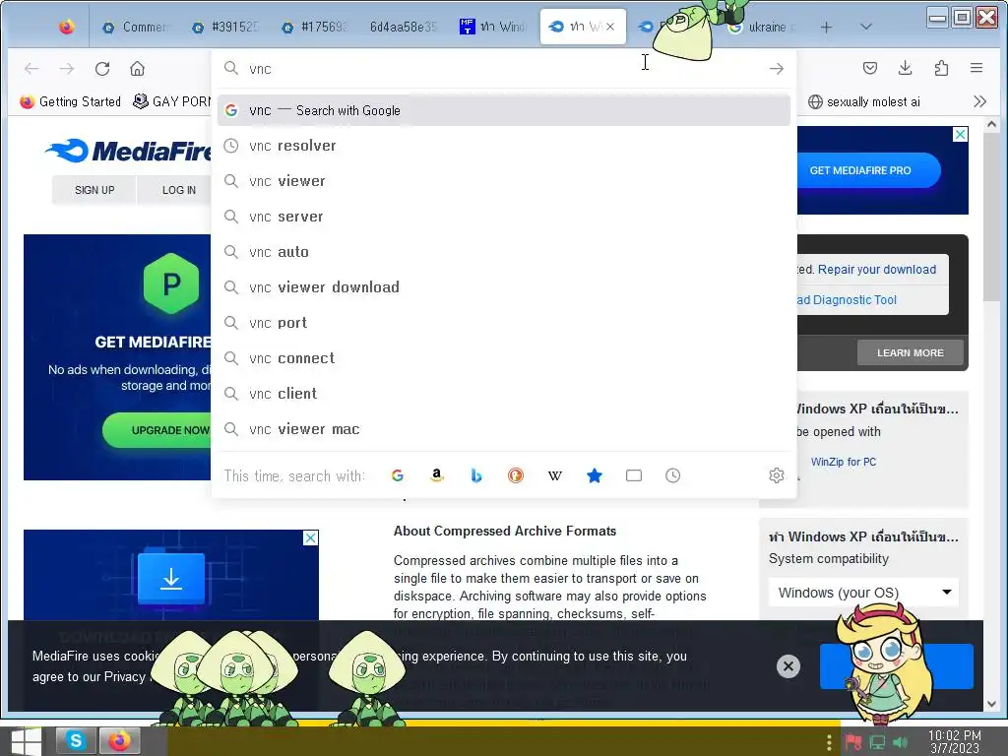The height and width of the screenshot is (756, 1008).
Task: Open the 'WinZip for PC' link
Action: point(843,462)
